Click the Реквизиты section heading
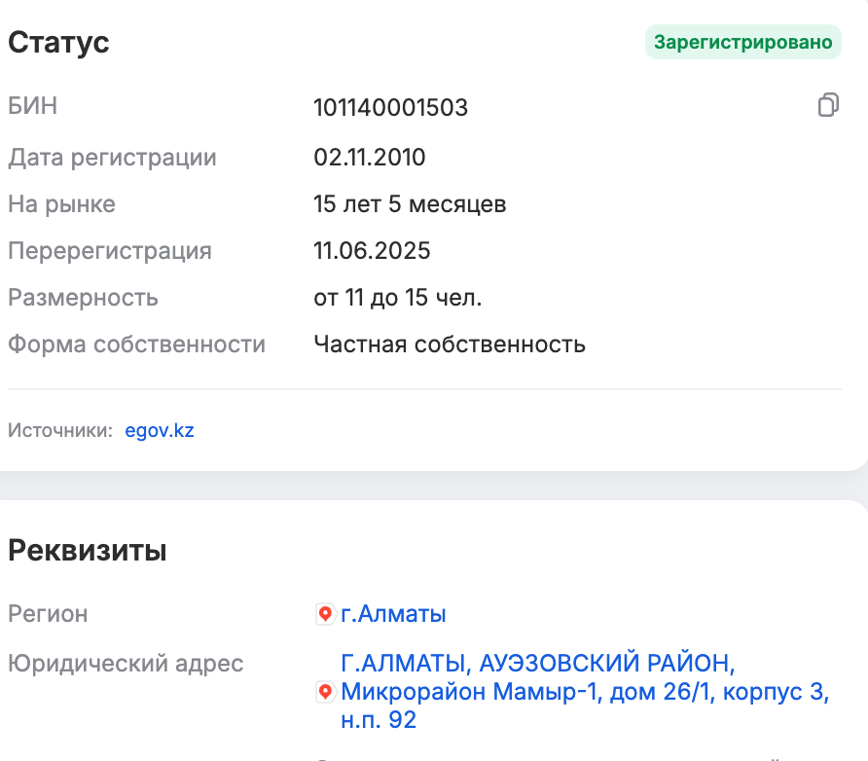The image size is (868, 761). coord(87,551)
